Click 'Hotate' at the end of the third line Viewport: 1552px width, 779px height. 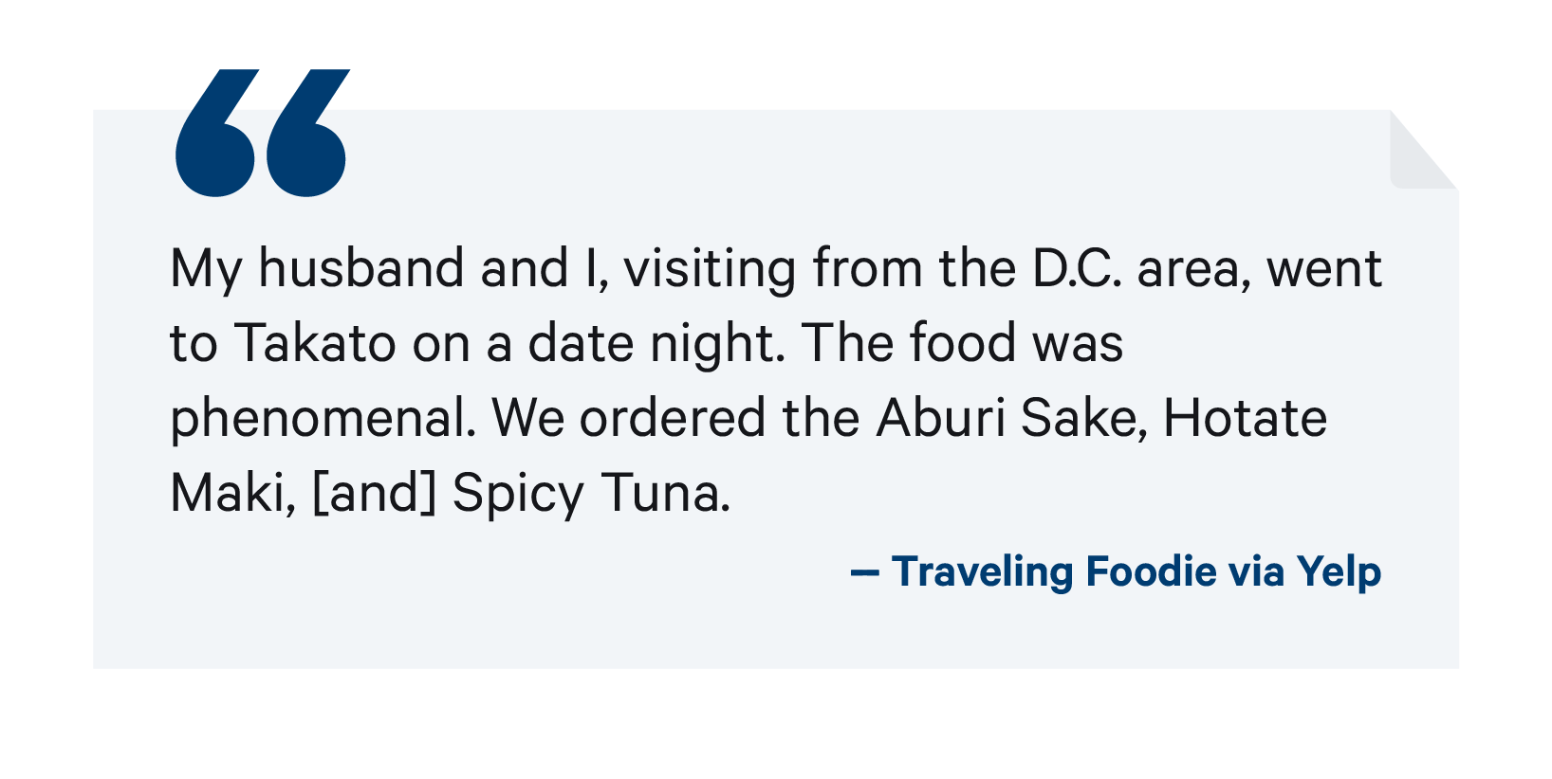(1245, 418)
